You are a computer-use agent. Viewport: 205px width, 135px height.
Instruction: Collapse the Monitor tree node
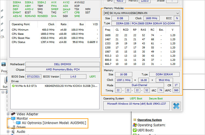coord(8,119)
